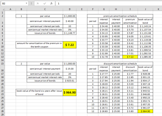Select the issue price $ 925.61 cell
Viewport: 162px width, 116px height.
coord(69,81)
